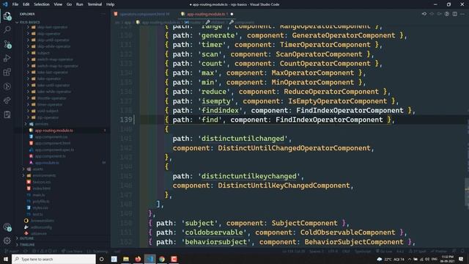Click the Windows Start button

tap(6, 259)
